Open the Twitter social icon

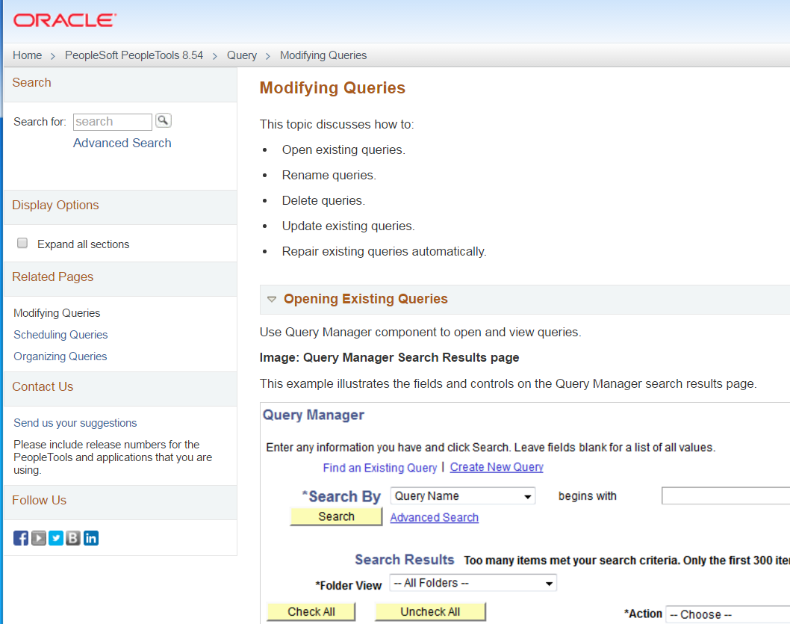point(56,538)
